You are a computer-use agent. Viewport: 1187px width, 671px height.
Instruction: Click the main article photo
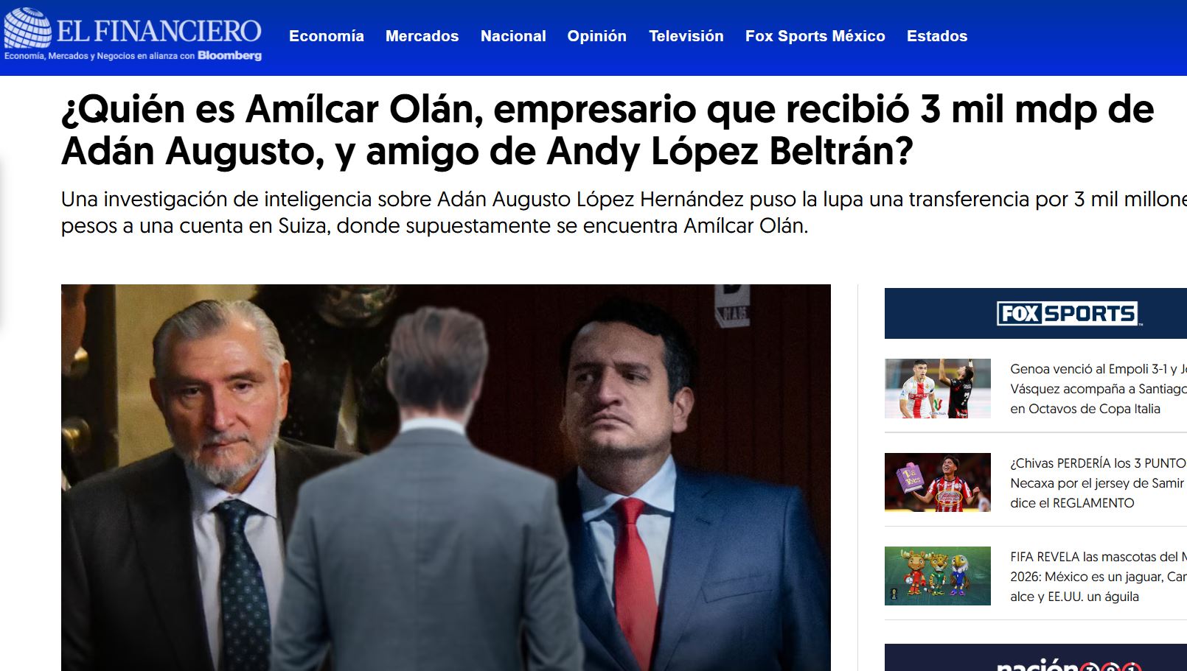445,477
